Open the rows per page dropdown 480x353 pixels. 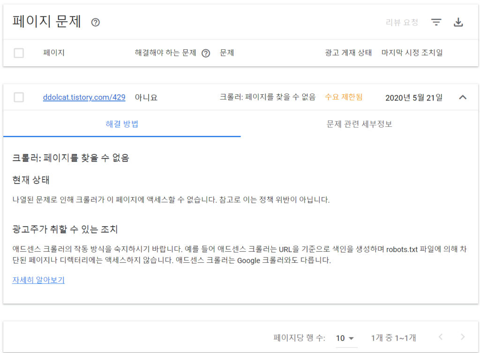point(345,338)
